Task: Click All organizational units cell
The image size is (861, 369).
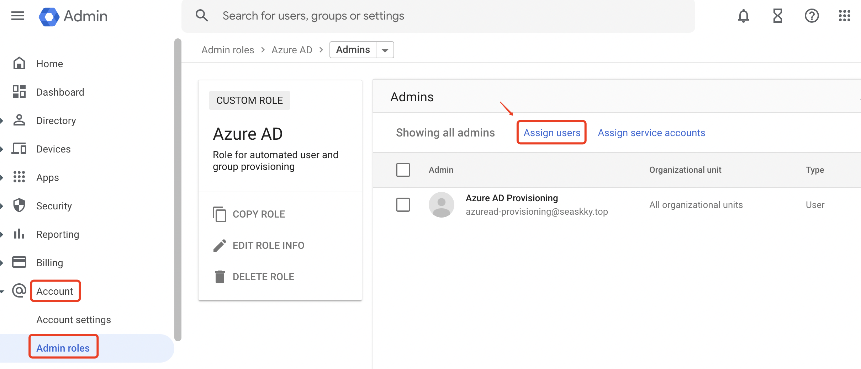Action: [x=696, y=205]
